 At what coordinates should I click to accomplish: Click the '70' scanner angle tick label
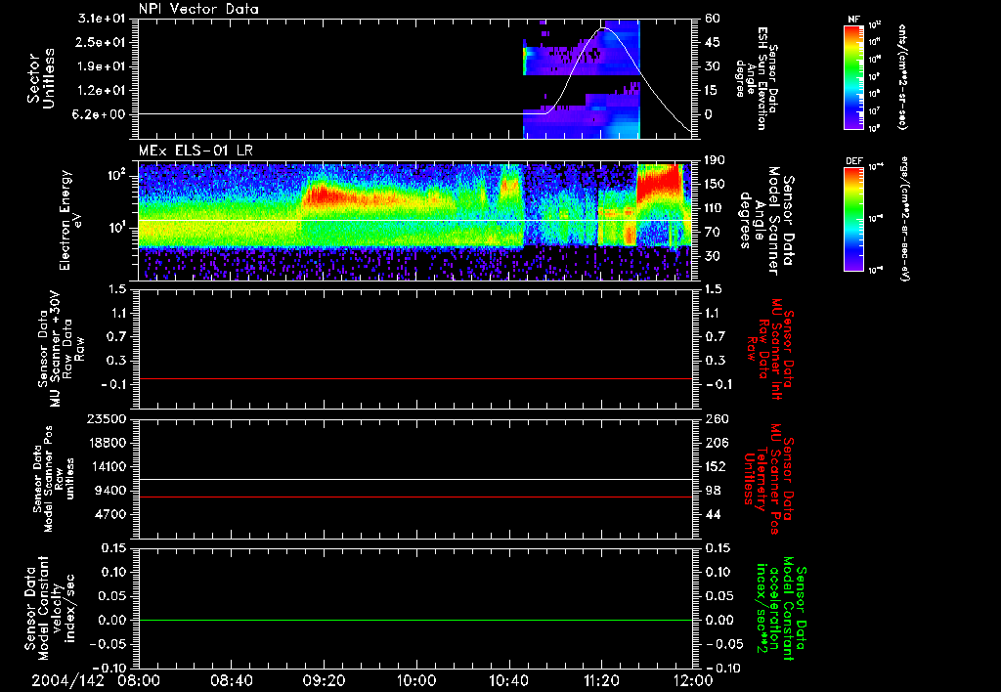(713, 233)
